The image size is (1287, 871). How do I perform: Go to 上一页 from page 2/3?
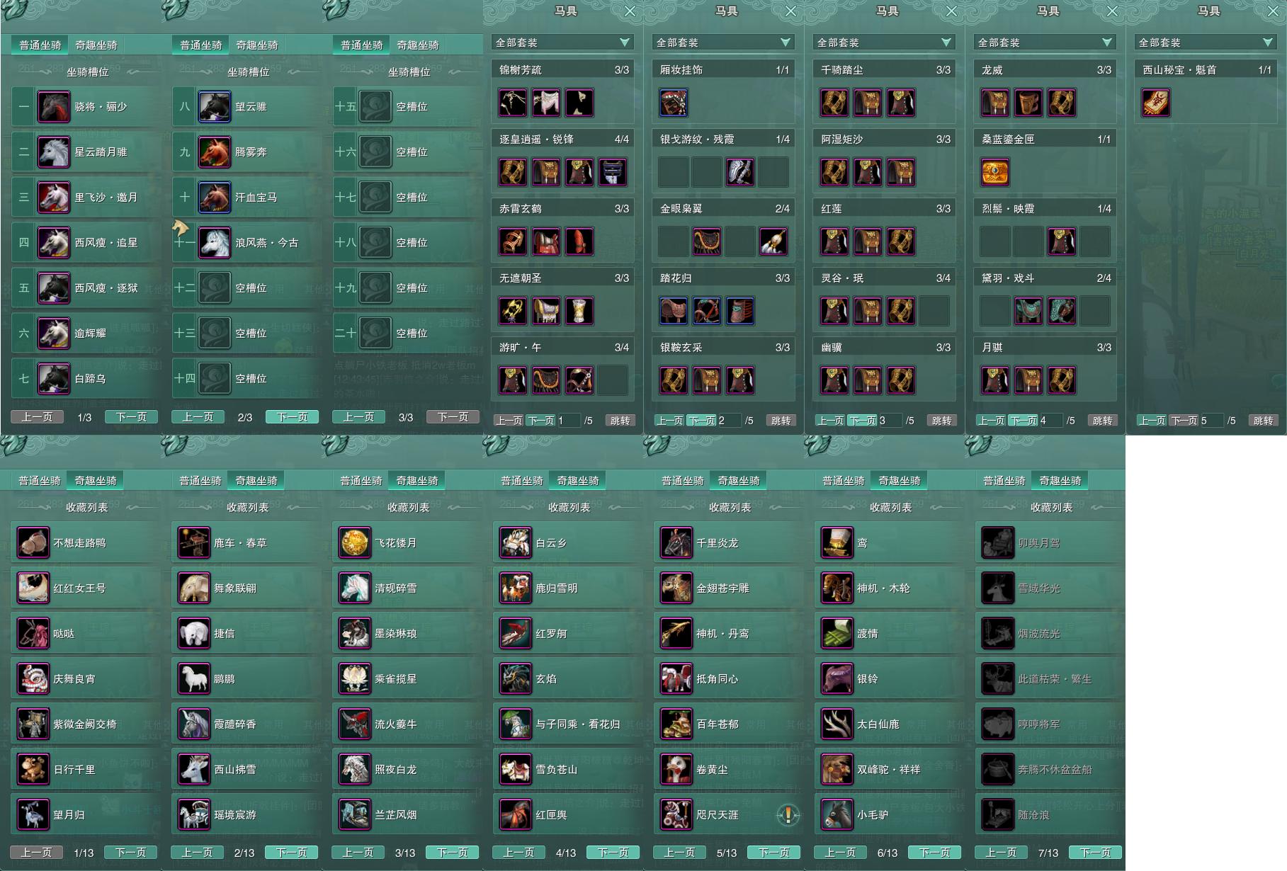coord(198,417)
